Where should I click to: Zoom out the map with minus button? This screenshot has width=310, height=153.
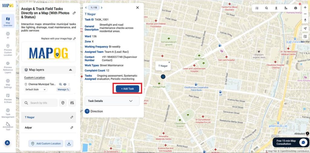[305, 14]
